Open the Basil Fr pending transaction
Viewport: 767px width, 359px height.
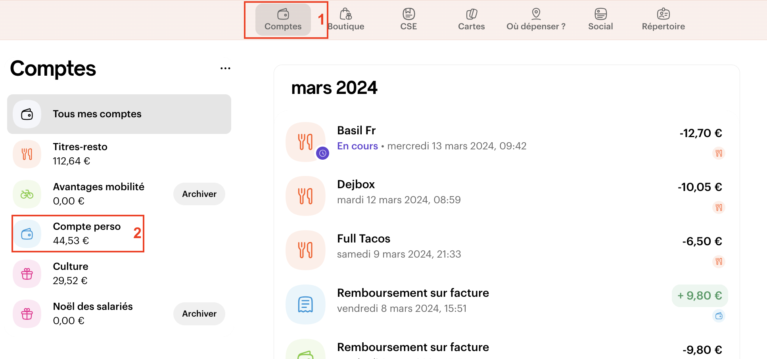(x=431, y=138)
